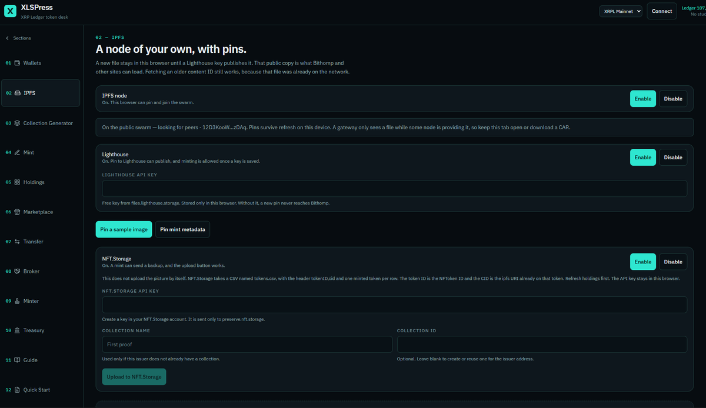This screenshot has width=706, height=408.
Task: Click the Collection ID input
Action: [542, 345]
